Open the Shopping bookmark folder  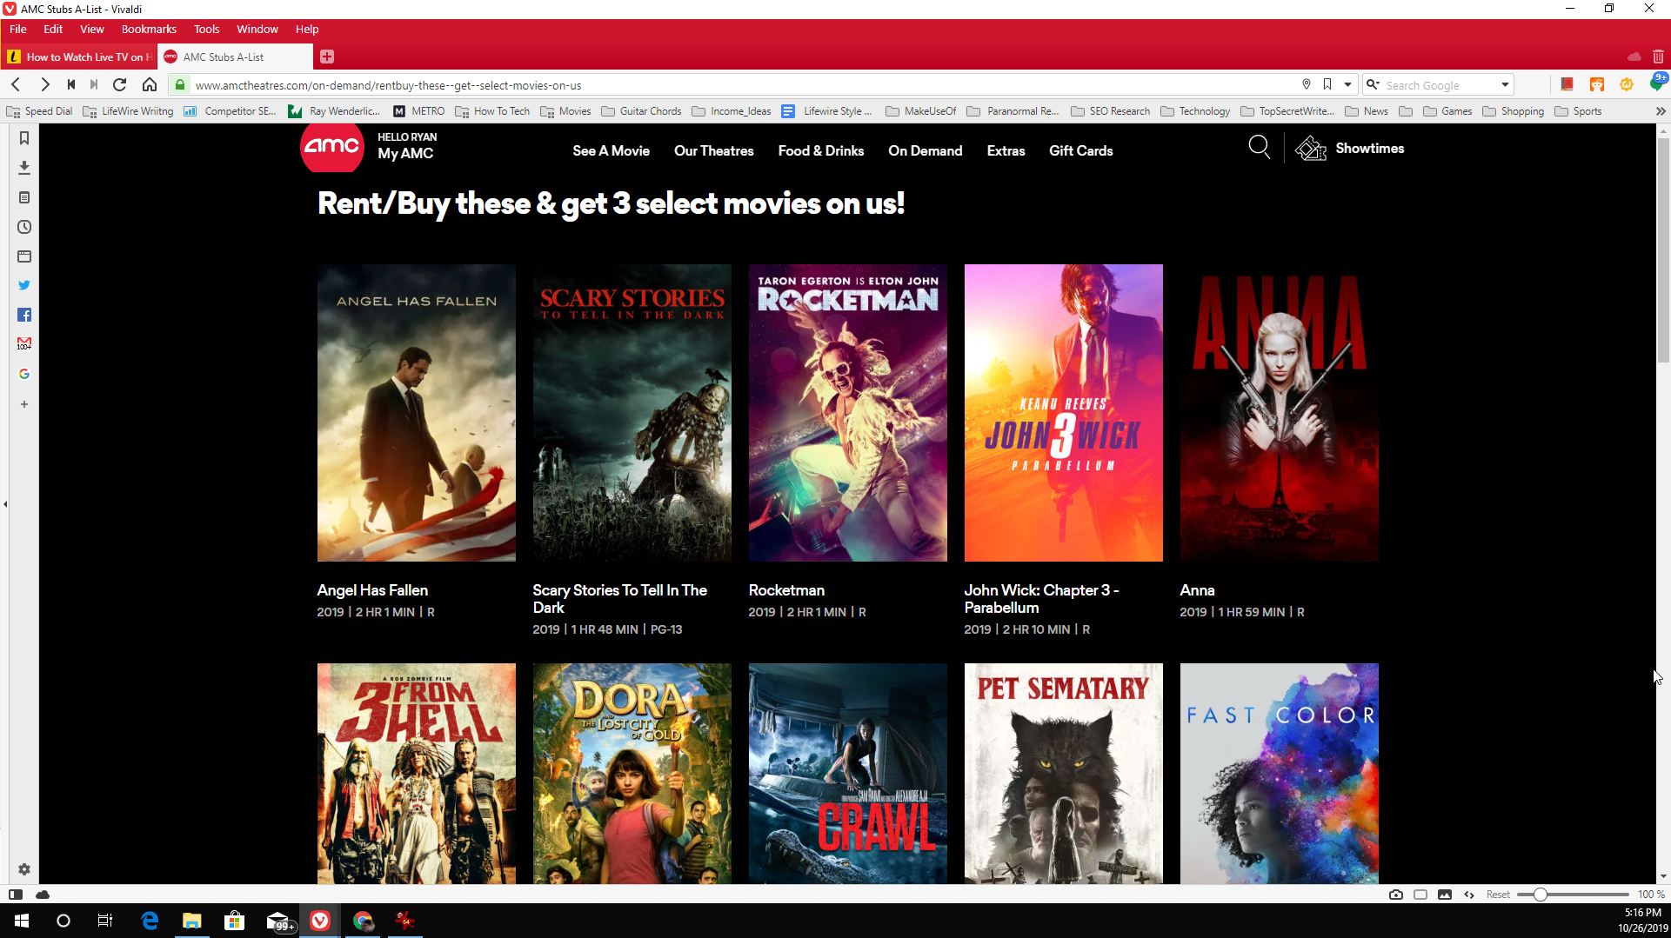click(1514, 111)
